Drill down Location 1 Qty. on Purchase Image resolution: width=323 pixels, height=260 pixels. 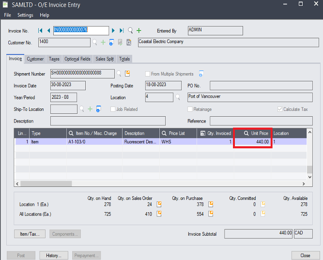[211, 204]
